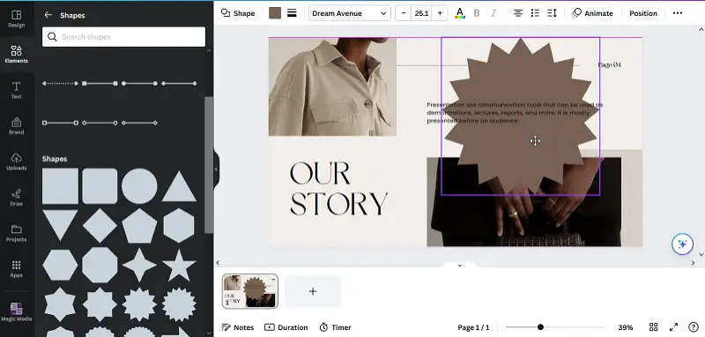The height and width of the screenshot is (337, 705).
Task: Click the Shape button in toolbar
Action: pyautogui.click(x=238, y=13)
